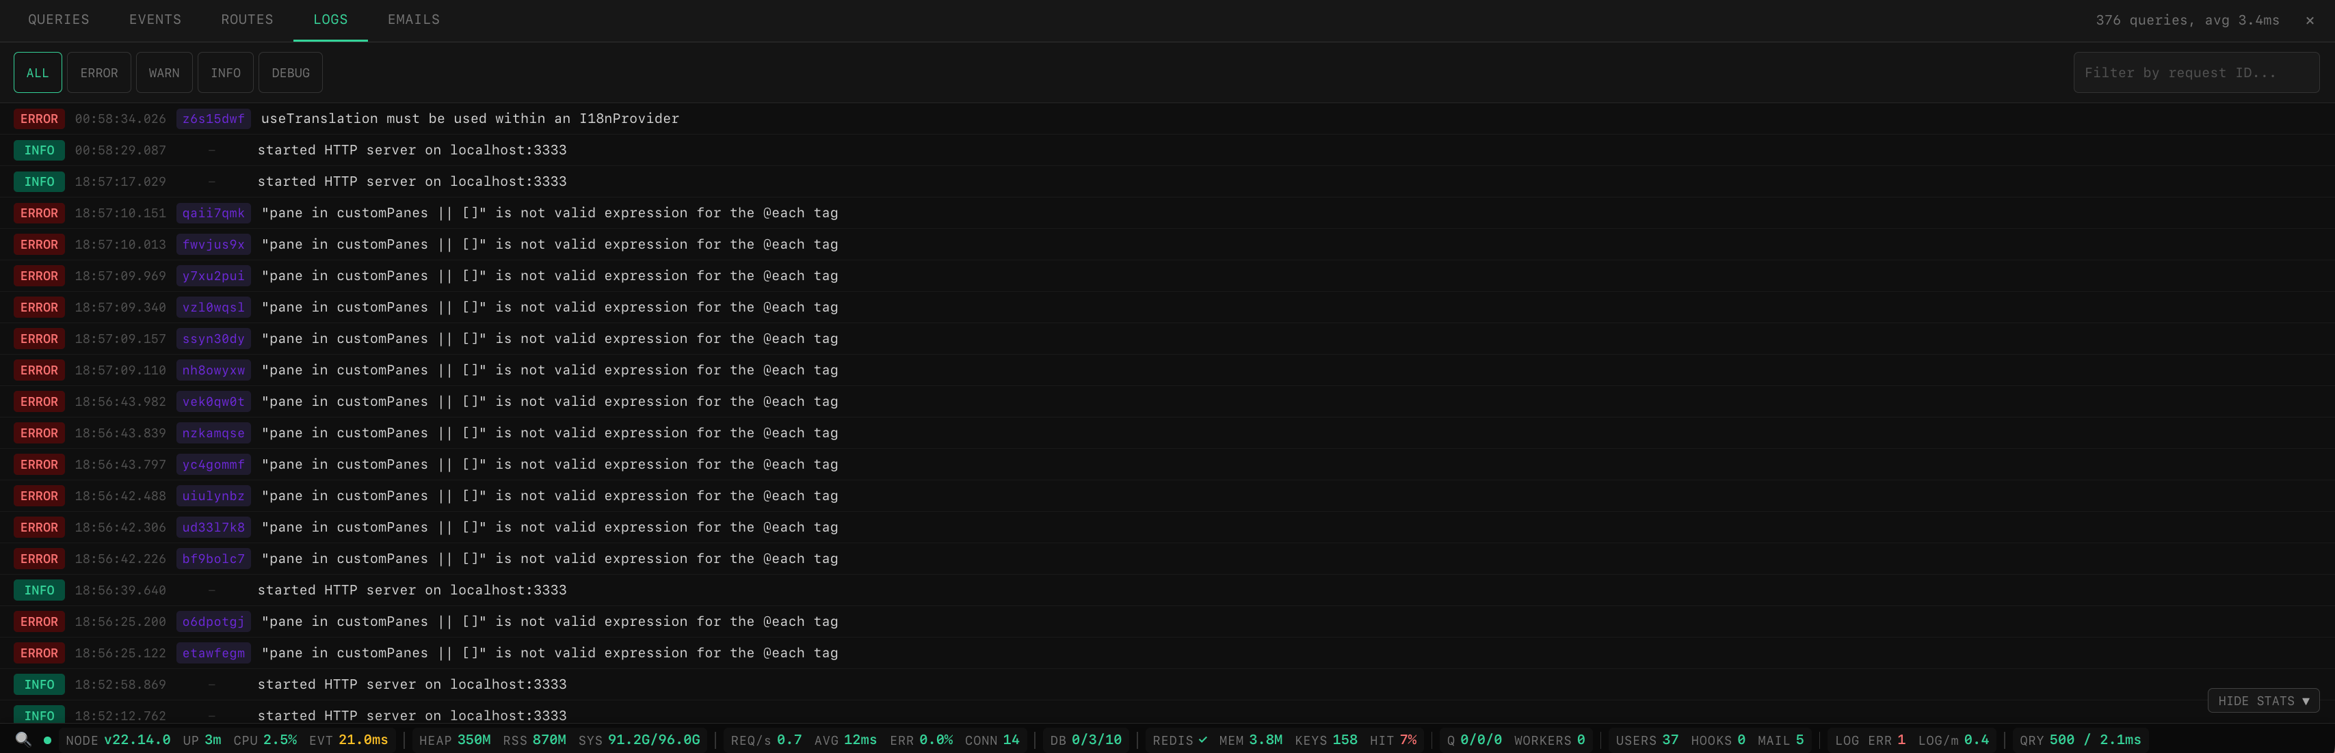Switch to the QUERIES tab
This screenshot has height=753, width=2335.
pyautogui.click(x=58, y=19)
